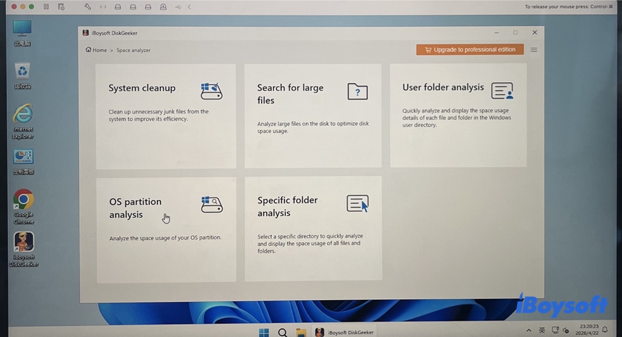Select the This PC desktop icon

tap(22, 33)
